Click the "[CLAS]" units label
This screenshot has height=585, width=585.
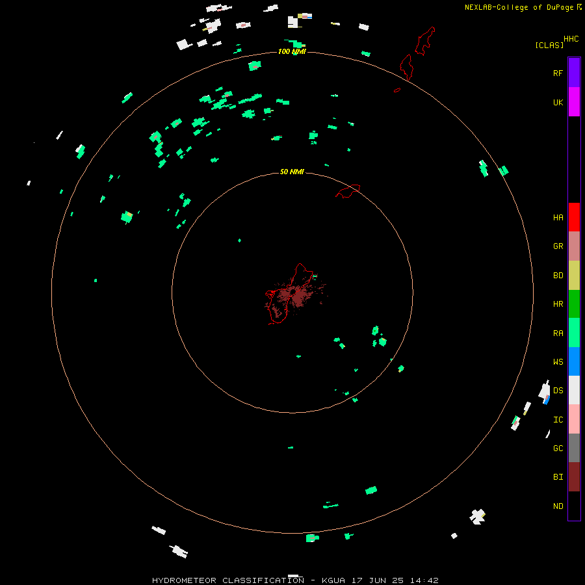549,45
